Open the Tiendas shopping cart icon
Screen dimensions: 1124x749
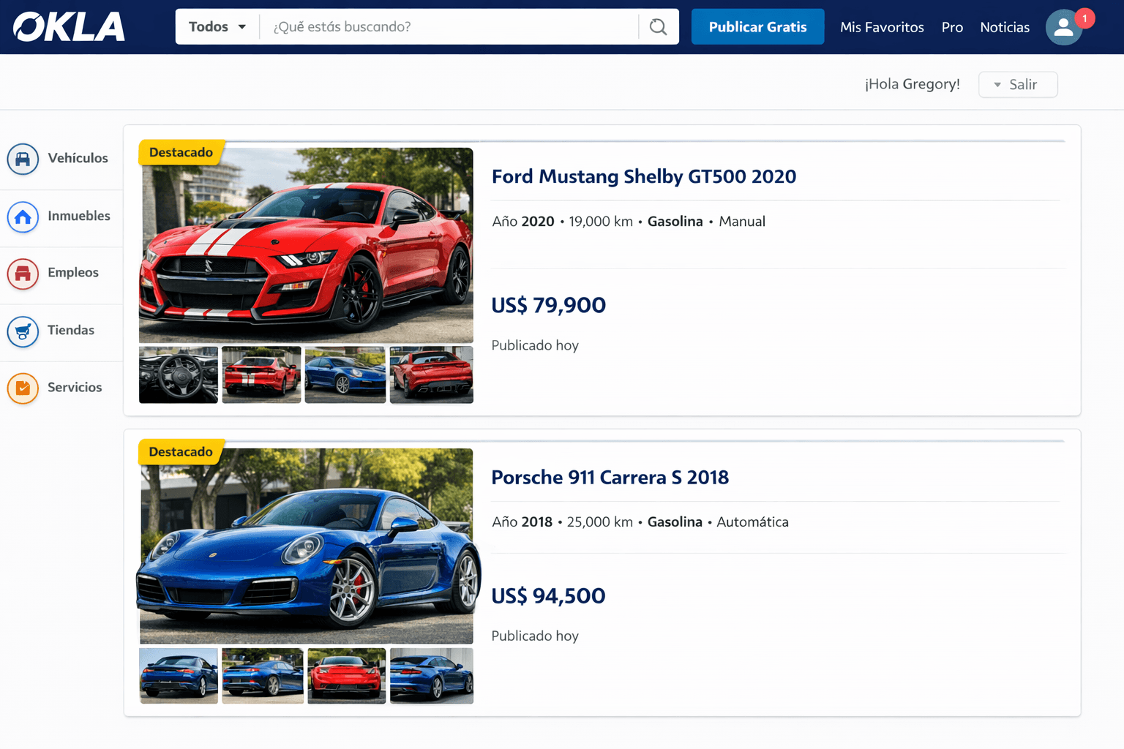[x=23, y=331]
